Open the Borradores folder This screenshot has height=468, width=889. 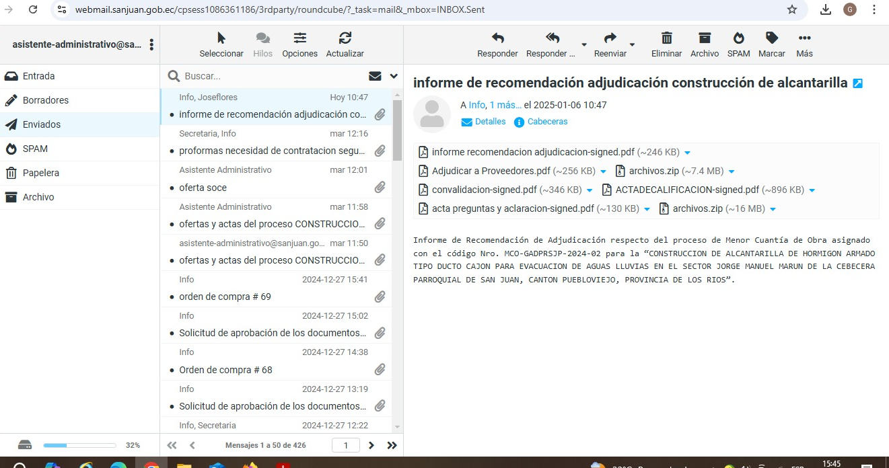pos(45,100)
